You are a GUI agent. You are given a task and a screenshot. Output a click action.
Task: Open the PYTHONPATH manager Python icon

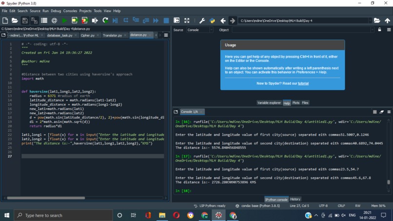[212, 20]
